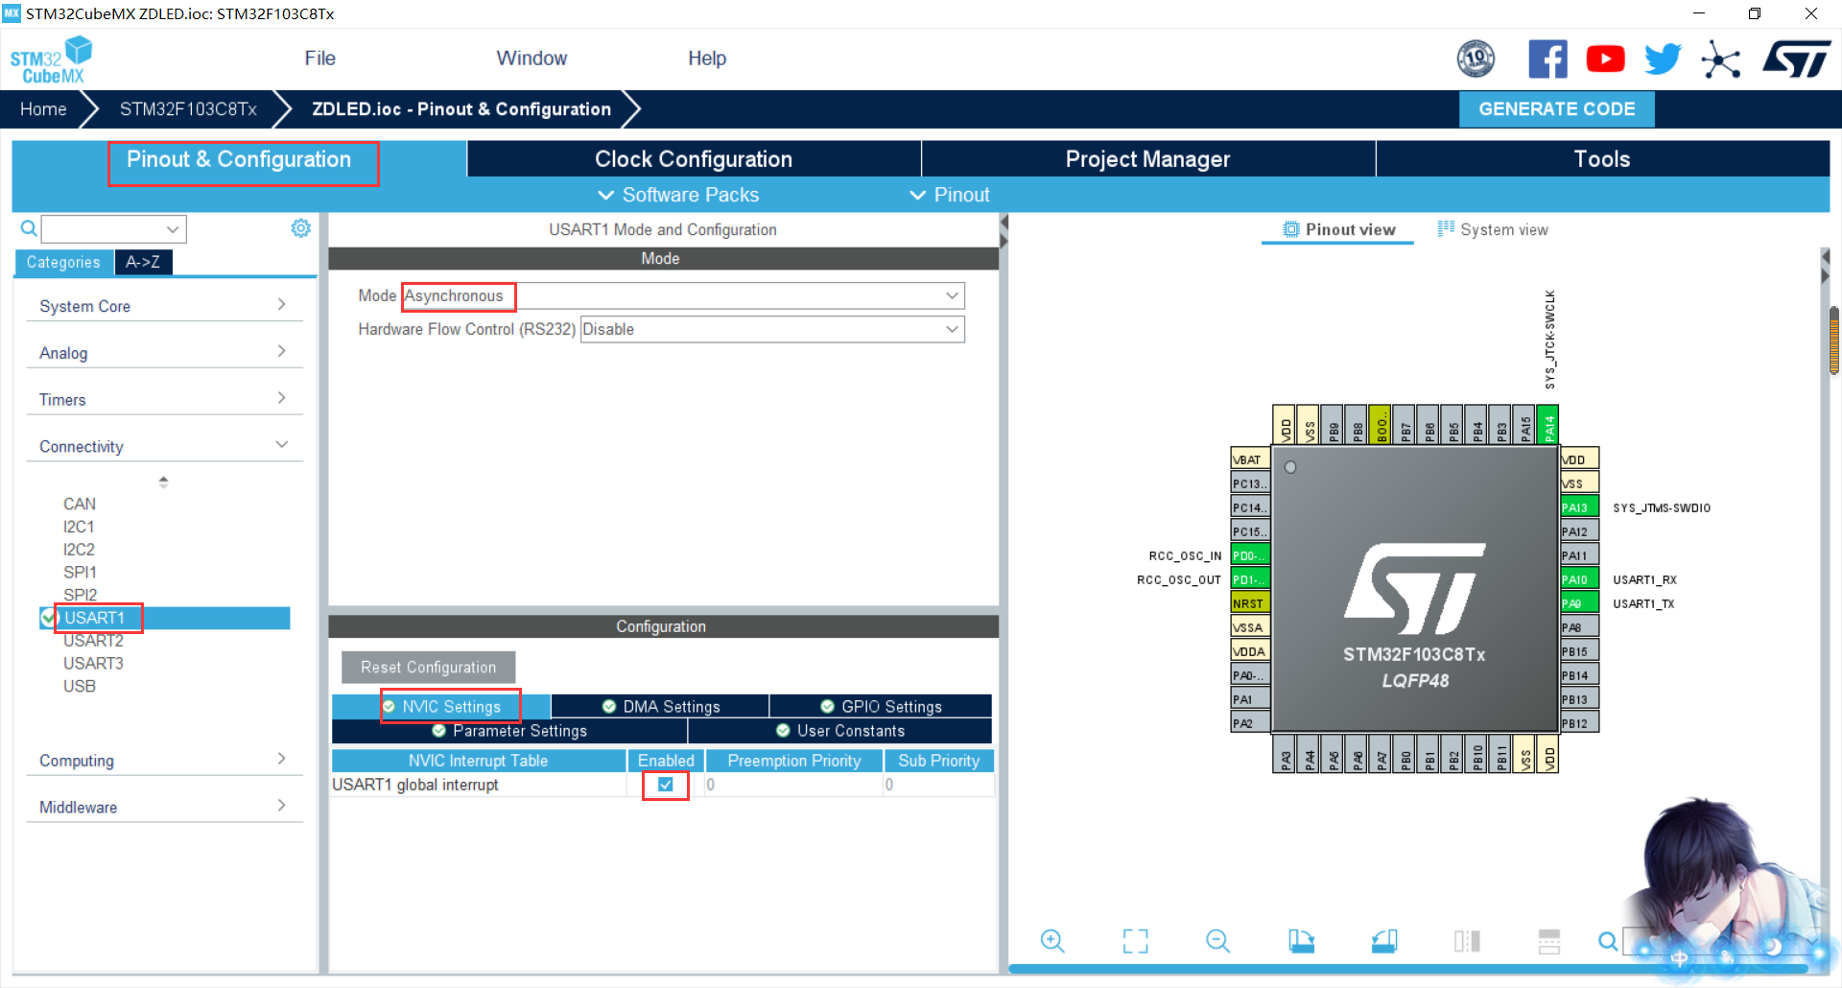Go to Home breadcrumb
1842x988 pixels.
pos(43,109)
